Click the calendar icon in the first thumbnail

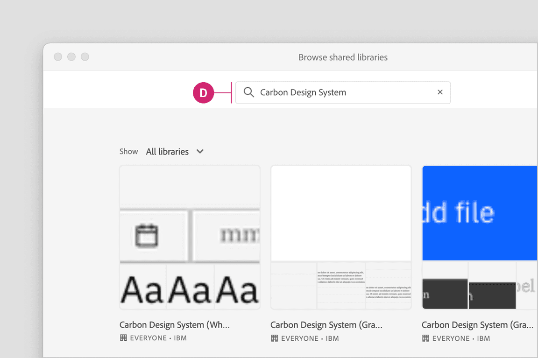(x=147, y=236)
